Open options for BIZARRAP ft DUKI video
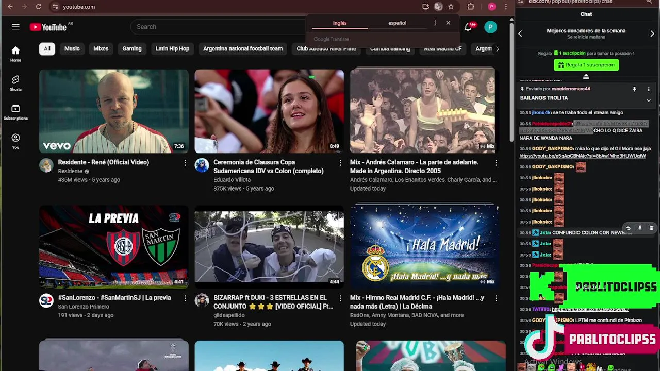Image resolution: width=660 pixels, height=371 pixels. (x=340, y=298)
